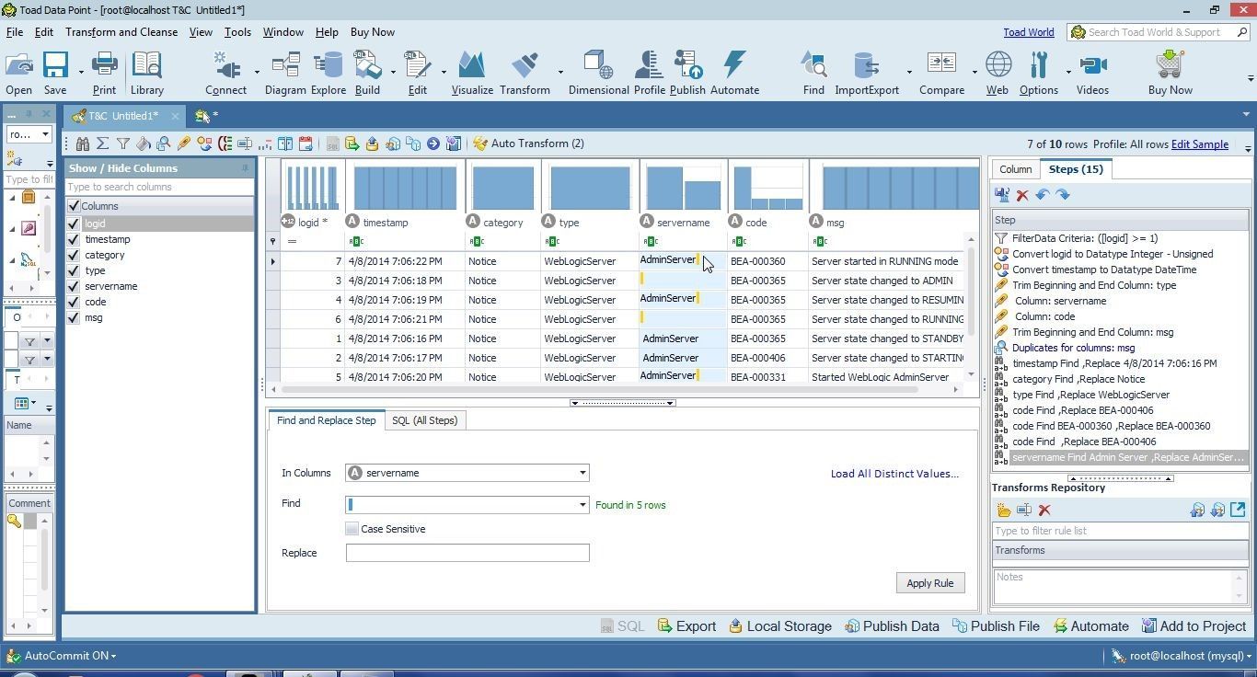Click redo arrow in Steps panel
This screenshot has width=1257, height=677.
coord(1063,195)
